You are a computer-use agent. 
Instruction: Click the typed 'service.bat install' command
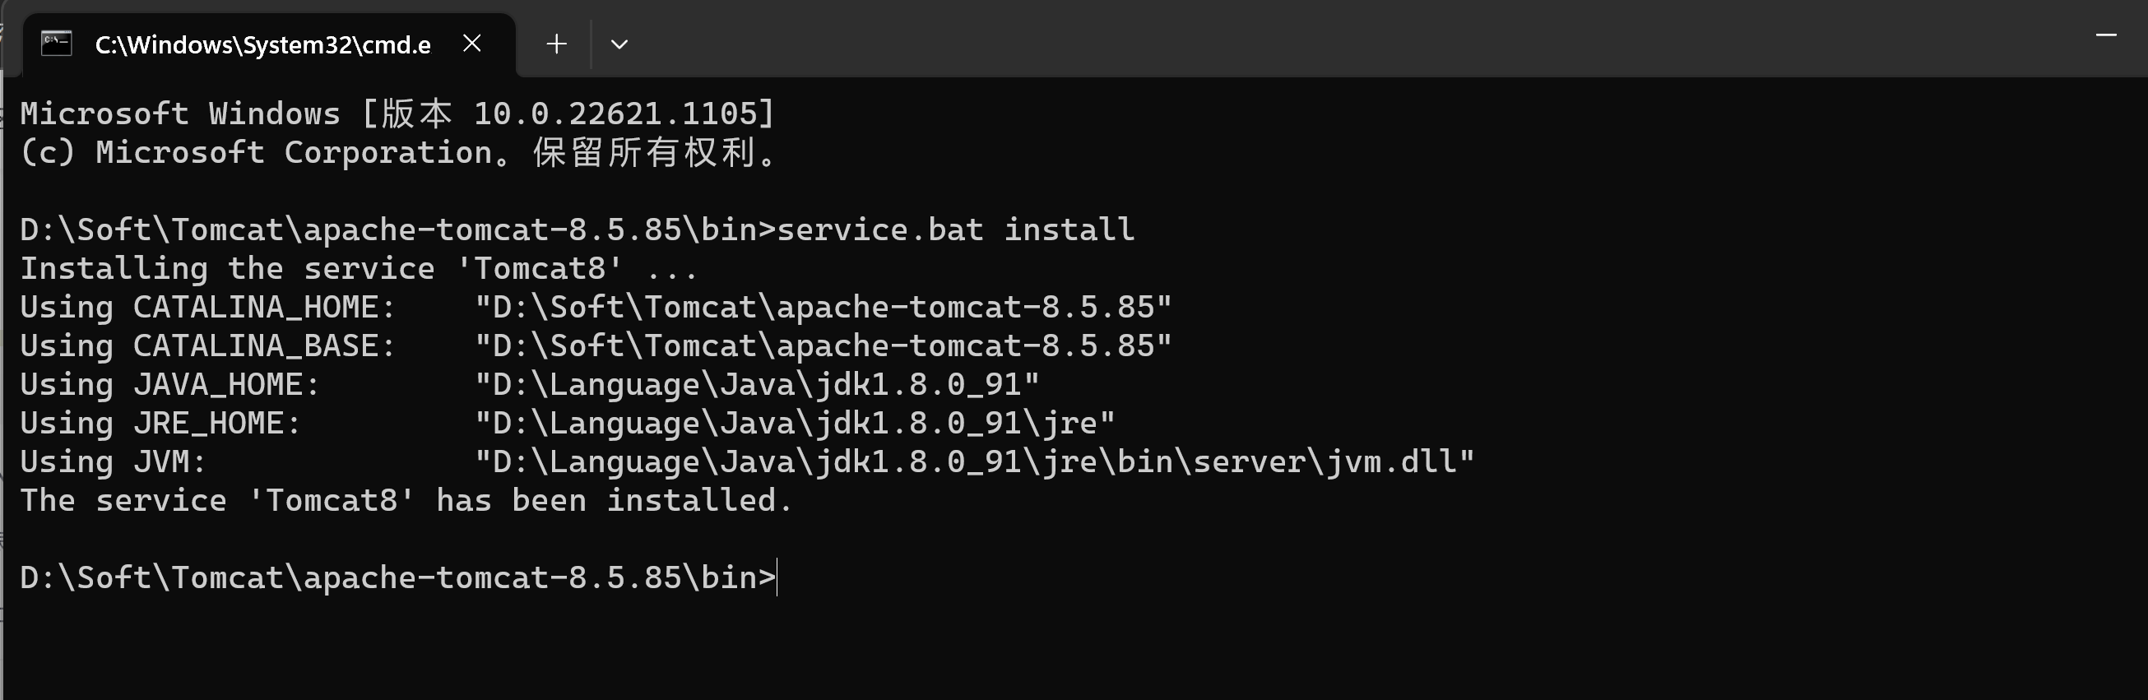955,229
